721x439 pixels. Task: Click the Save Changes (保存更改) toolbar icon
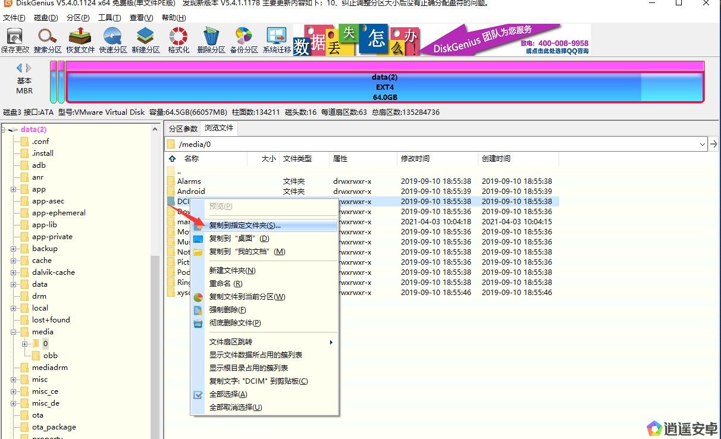tap(15, 40)
